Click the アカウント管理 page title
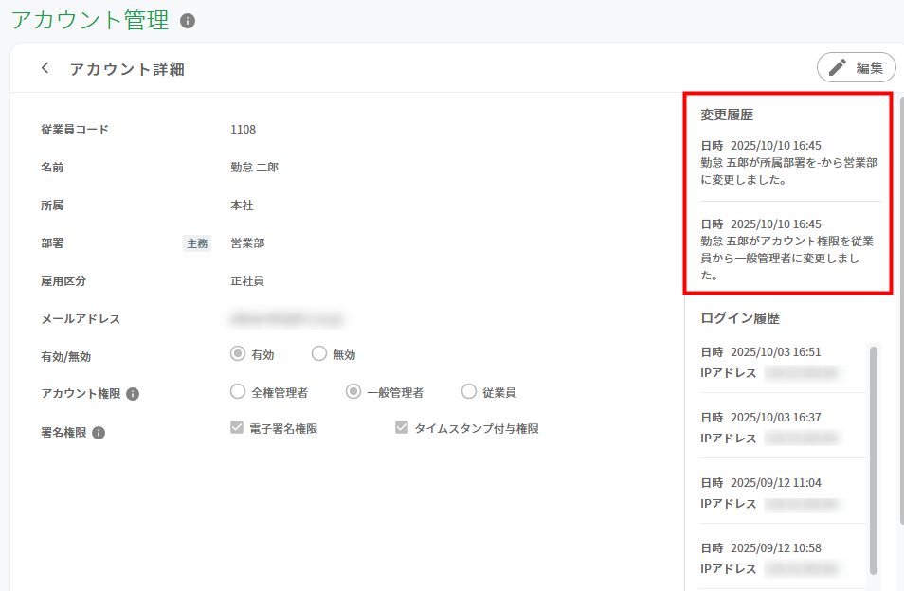 pyautogui.click(x=91, y=20)
